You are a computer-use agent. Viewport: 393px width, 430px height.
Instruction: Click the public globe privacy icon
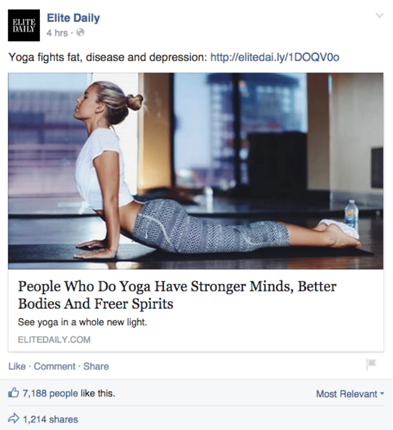[80, 32]
